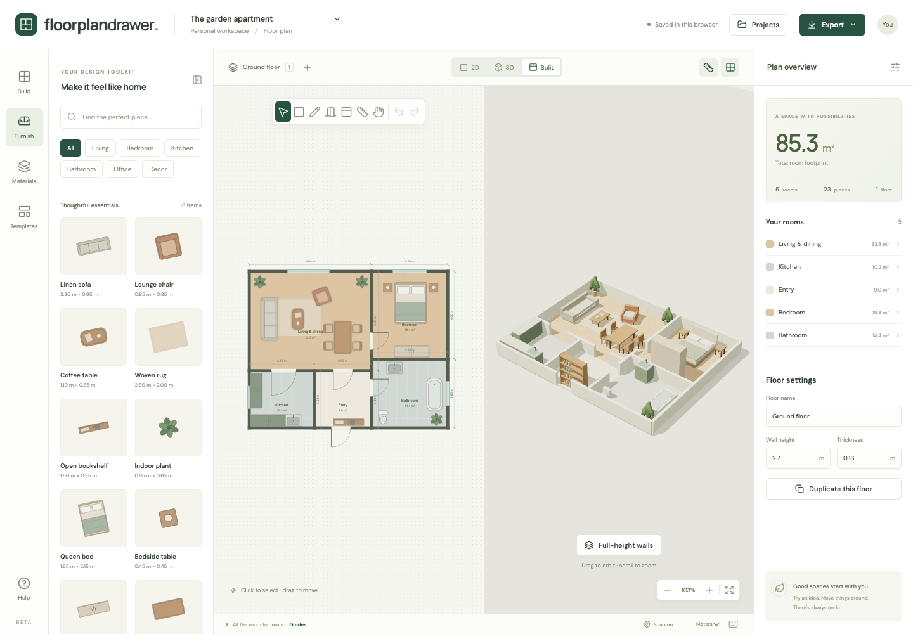Expand the Living & dining room row
The image size is (913, 634).
tap(833, 244)
